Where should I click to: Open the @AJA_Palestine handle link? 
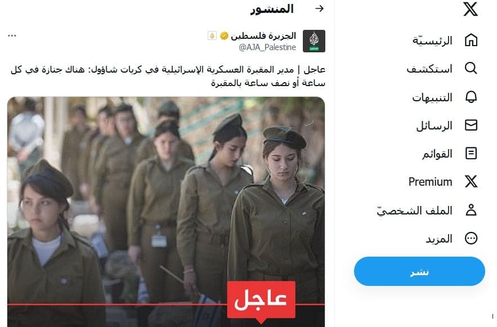(267, 47)
